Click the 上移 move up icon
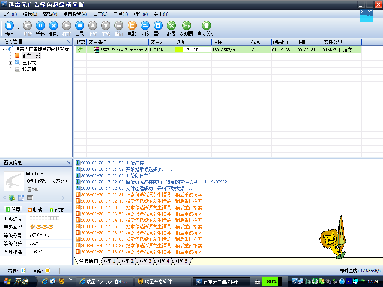This screenshot has width=383, height=287. tap(93, 25)
